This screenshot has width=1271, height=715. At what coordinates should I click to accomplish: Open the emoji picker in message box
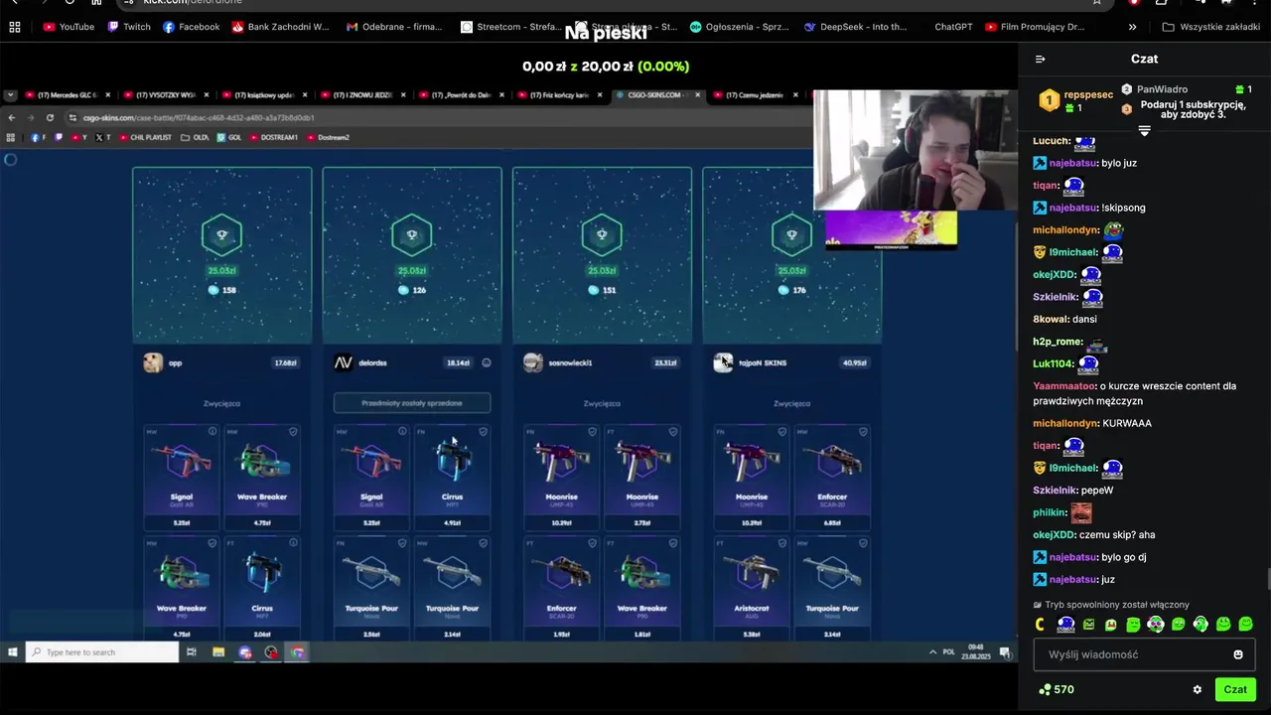1237,654
